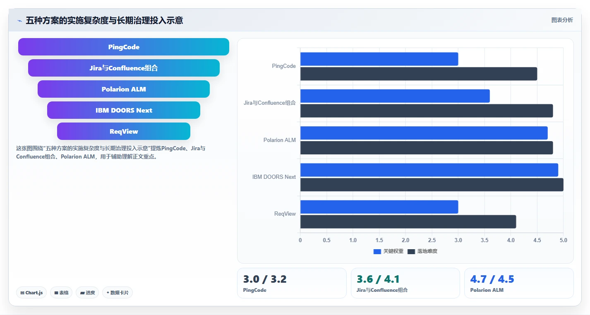Image resolution: width=590 pixels, height=315 pixels.
Task: Click the x-axis tick label 0.5
Action: point(326,240)
